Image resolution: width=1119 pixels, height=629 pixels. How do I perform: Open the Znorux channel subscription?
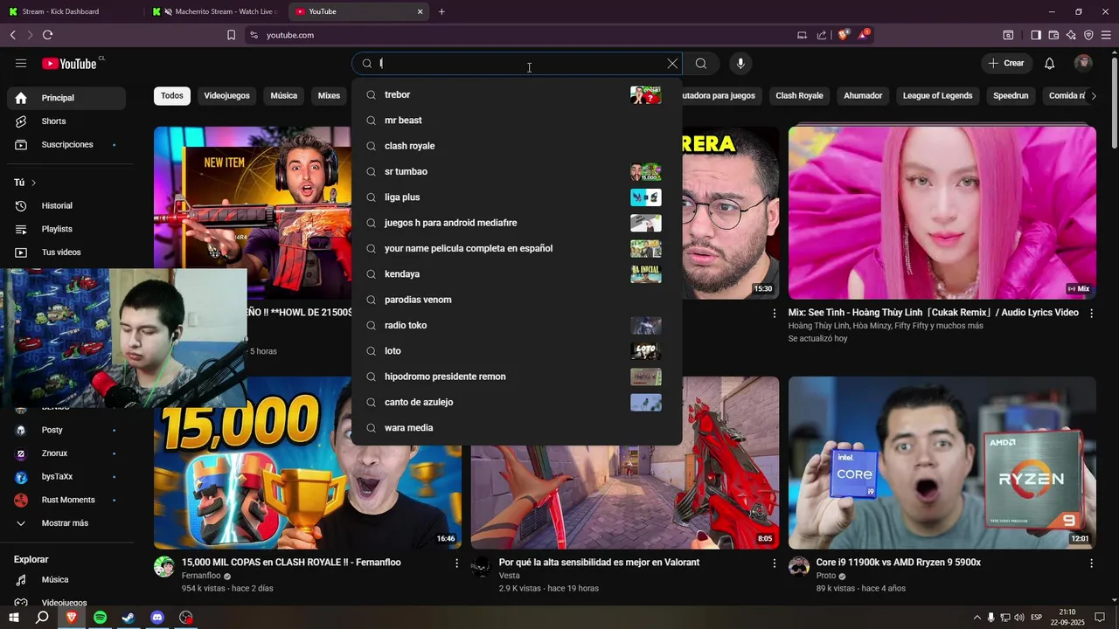point(66,453)
